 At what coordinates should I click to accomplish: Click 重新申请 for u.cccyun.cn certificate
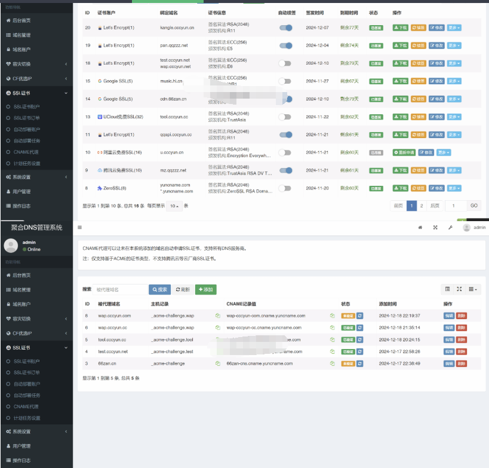[x=404, y=152]
